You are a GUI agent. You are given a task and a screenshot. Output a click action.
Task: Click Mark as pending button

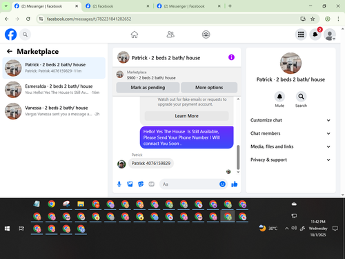pyautogui.click(x=148, y=88)
